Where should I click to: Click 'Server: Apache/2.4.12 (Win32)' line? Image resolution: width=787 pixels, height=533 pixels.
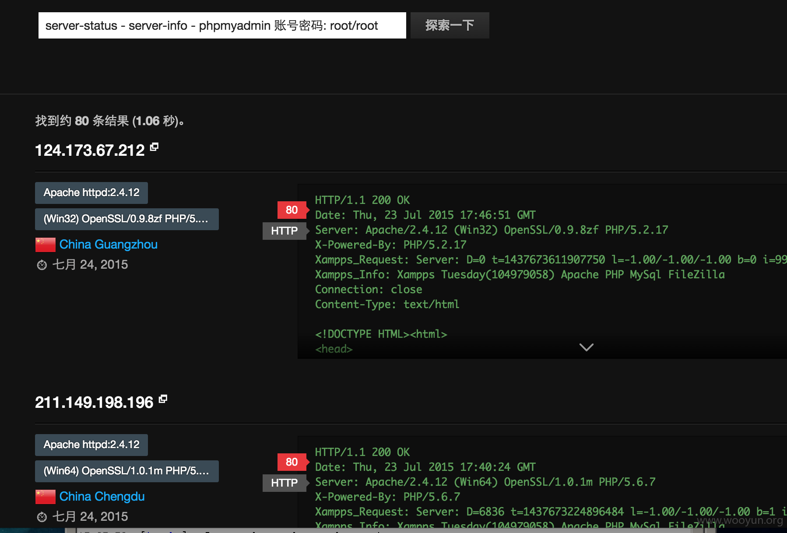tap(492, 230)
